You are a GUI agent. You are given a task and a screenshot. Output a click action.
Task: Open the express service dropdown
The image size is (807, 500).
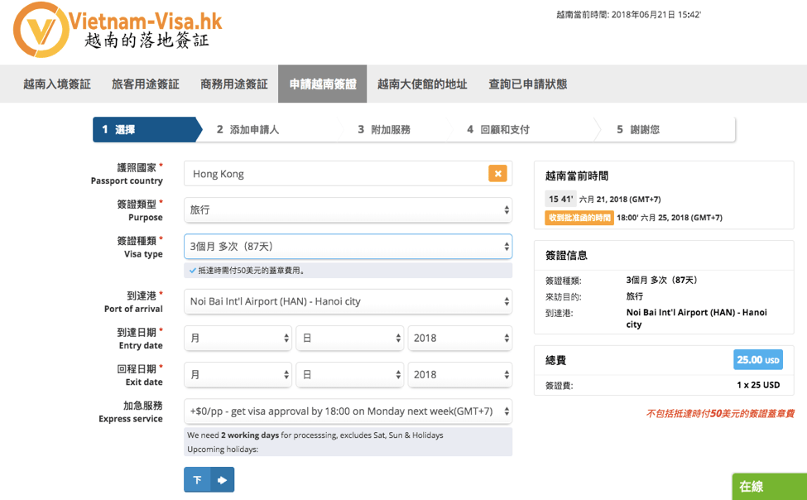[348, 411]
